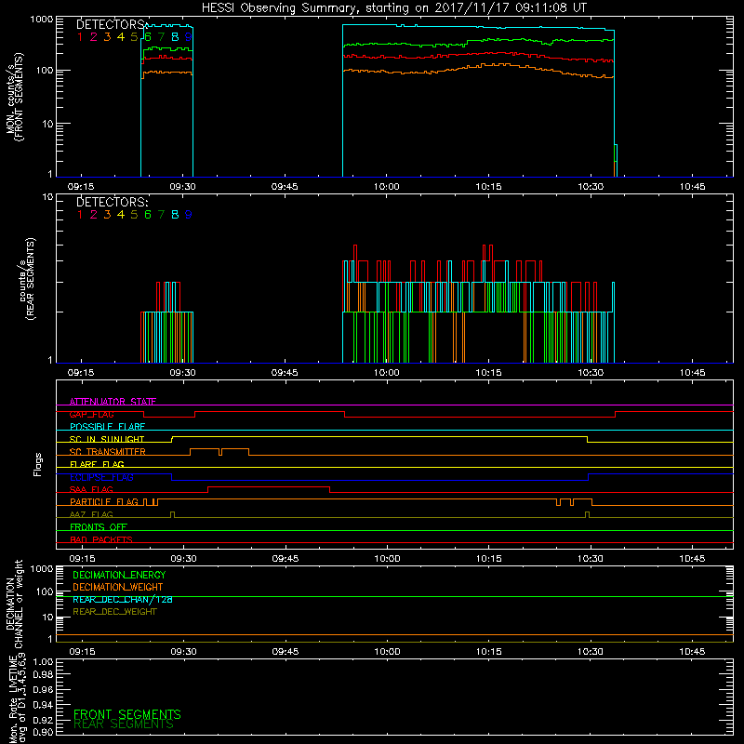The height and width of the screenshot is (744, 744).
Task: Select detector 1 legend number in front segments plot
Action: 80,37
